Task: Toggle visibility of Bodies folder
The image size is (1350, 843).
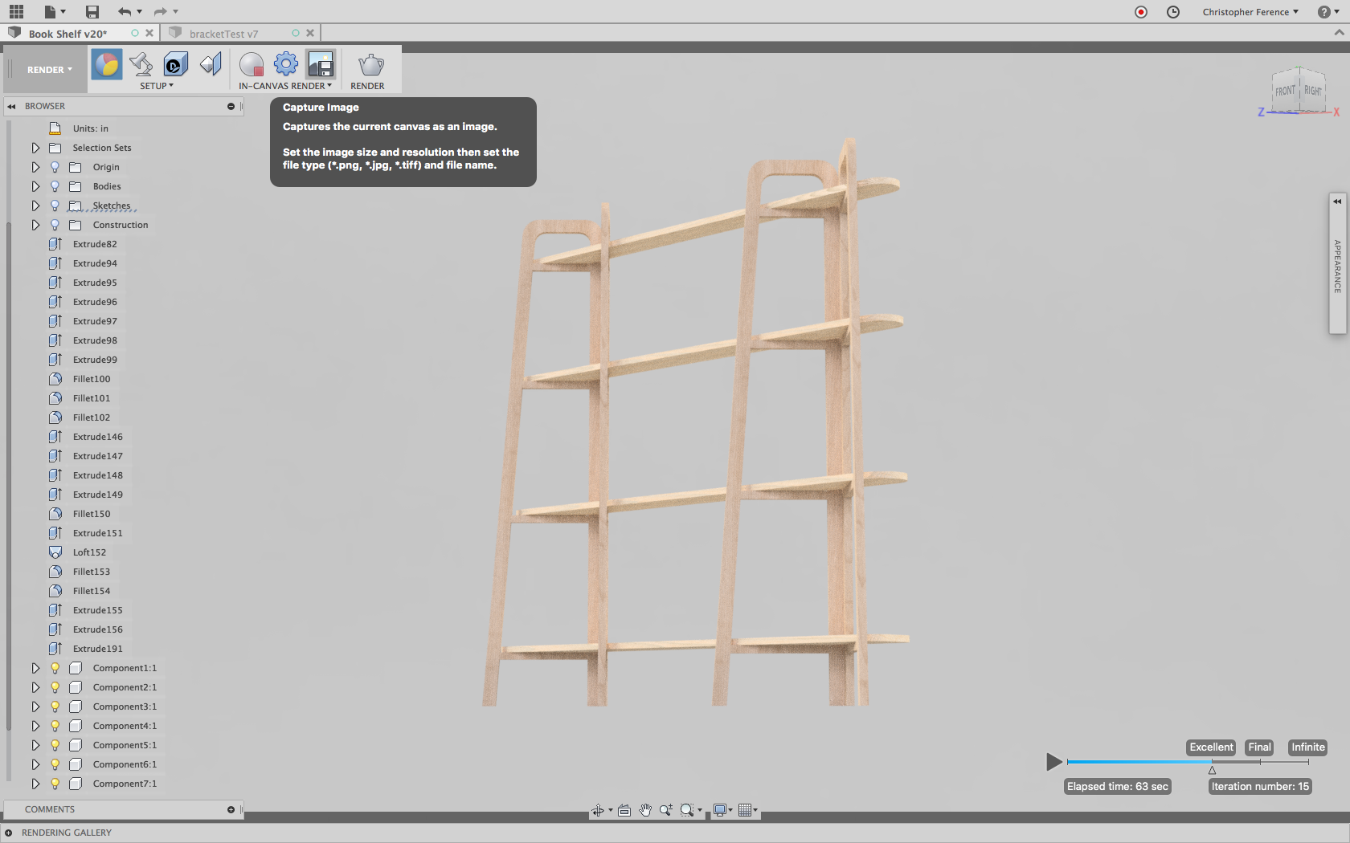Action: 55,186
